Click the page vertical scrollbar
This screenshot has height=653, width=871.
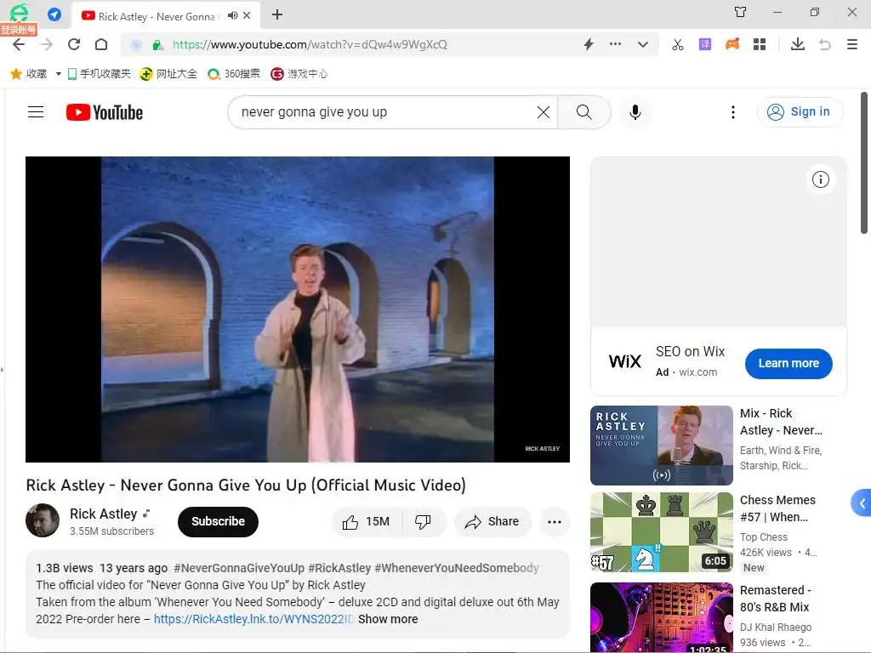pyautogui.click(x=864, y=162)
